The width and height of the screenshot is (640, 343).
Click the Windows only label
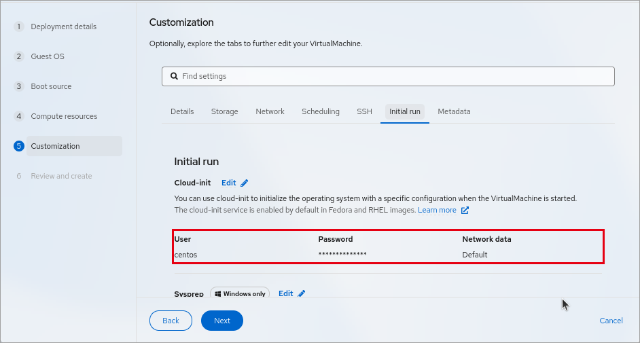240,293
